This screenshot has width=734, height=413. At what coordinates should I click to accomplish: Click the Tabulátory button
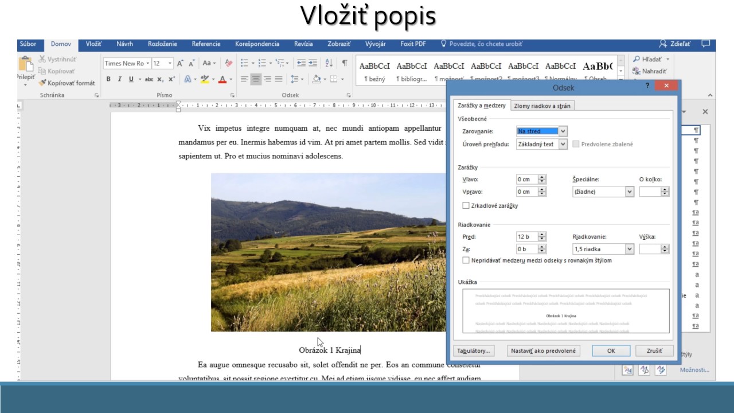pyautogui.click(x=473, y=350)
